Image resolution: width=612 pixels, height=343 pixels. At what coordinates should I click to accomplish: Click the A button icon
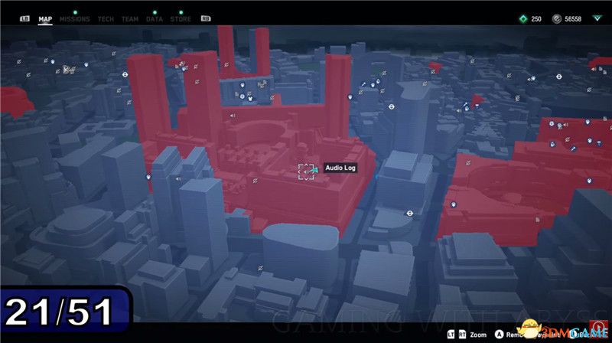click(x=499, y=335)
